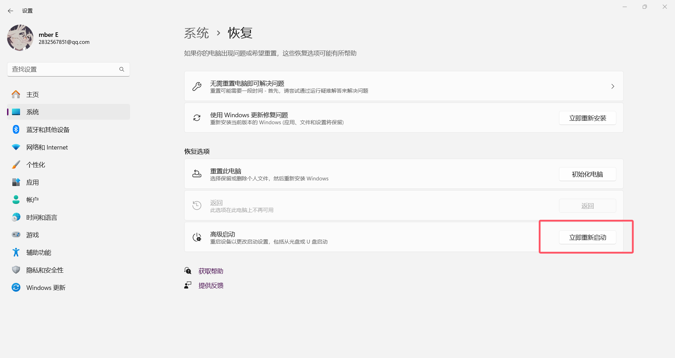
Task: Click the shield icon for 隐私和安全性
Action: (16, 270)
